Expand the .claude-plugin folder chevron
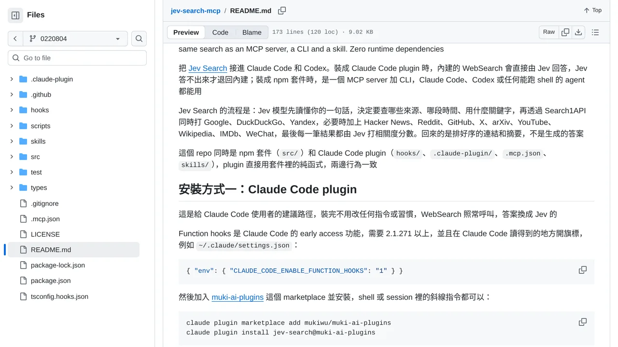Screen dimensions: 618x347 point(12,79)
